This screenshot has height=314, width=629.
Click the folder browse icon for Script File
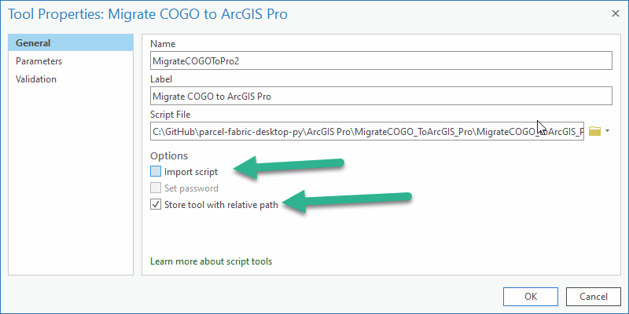pyautogui.click(x=594, y=131)
